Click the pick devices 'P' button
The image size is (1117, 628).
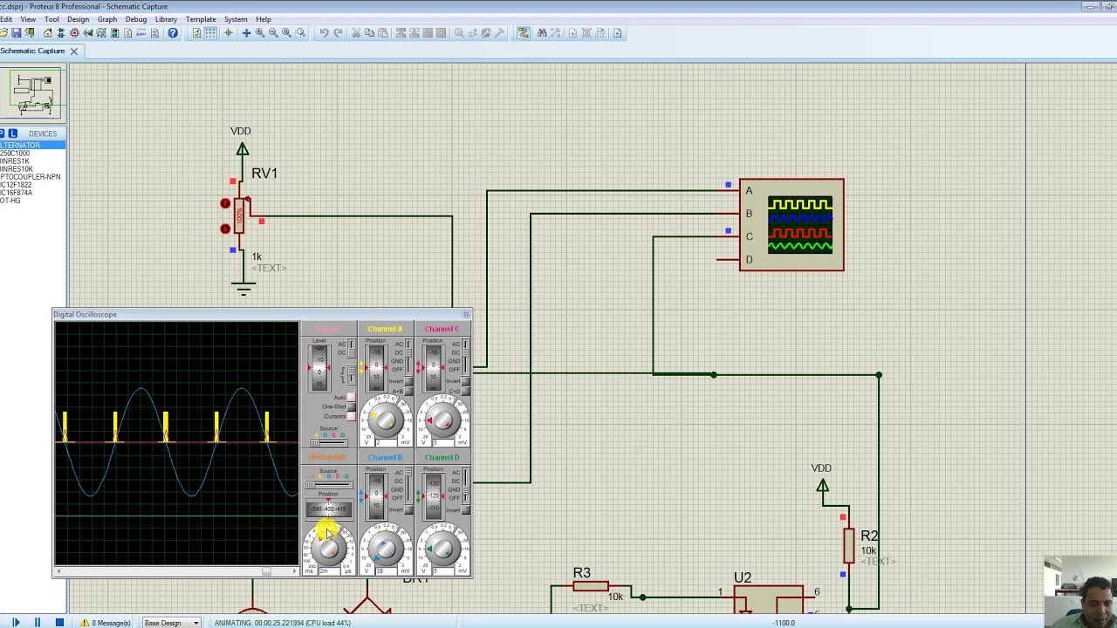click(3, 133)
